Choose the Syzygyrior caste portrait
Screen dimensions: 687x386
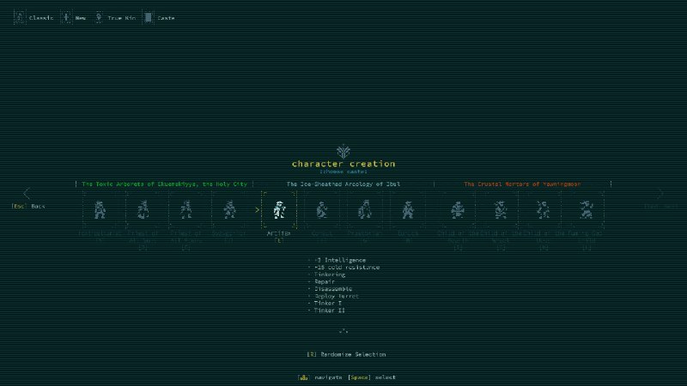tap(229, 209)
